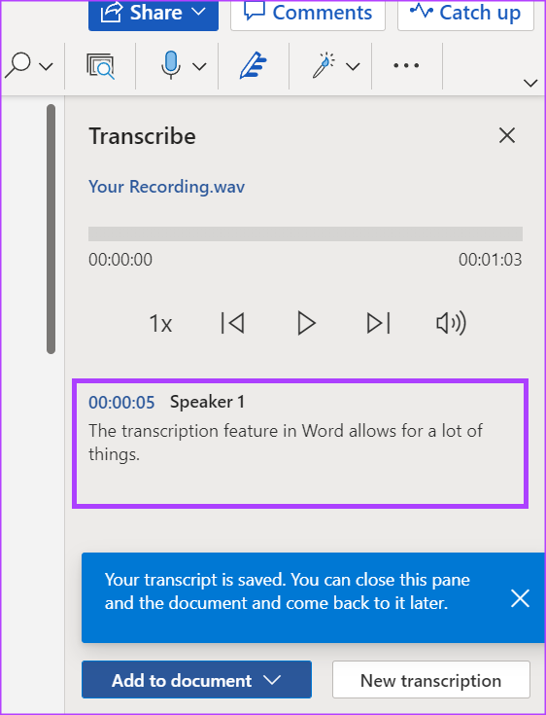Expand the Designer dropdown arrow

353,67
